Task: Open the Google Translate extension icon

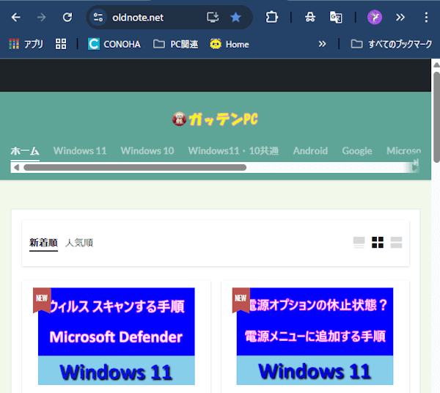Action: point(336,18)
